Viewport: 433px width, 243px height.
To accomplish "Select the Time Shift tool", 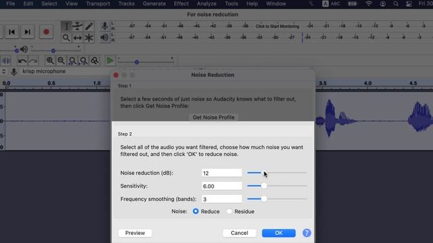I will (x=78, y=38).
